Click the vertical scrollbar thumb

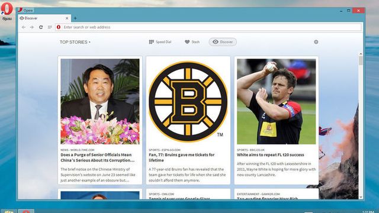361,61
